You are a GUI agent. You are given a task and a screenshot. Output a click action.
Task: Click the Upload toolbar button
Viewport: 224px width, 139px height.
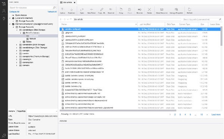[63, 11]
